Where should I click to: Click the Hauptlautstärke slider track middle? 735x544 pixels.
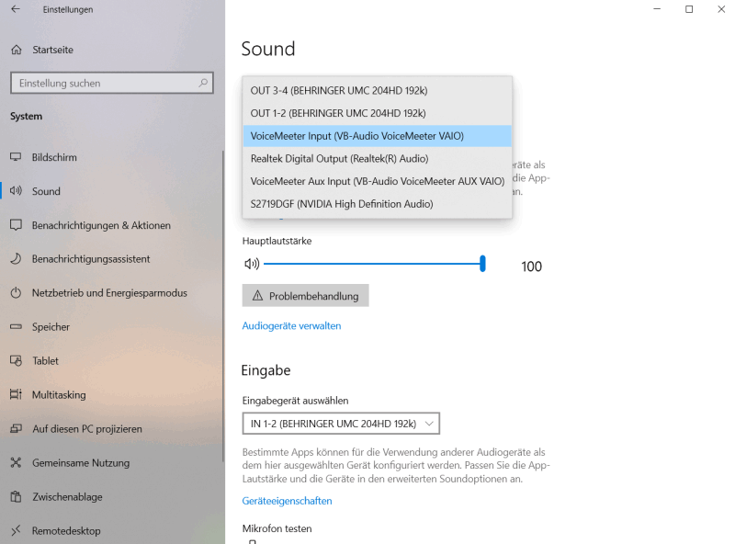[373, 264]
